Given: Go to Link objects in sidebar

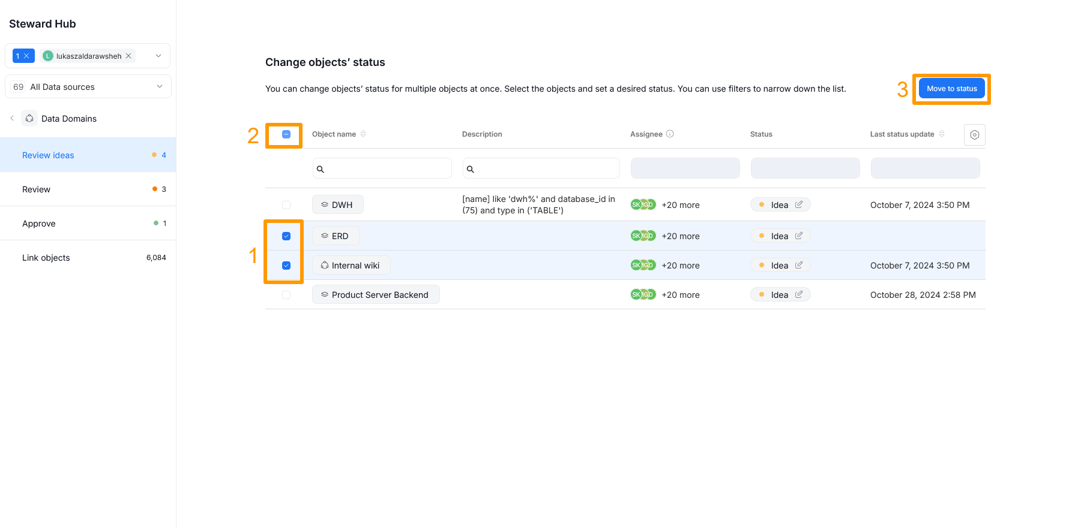Looking at the screenshot, I should coord(46,258).
